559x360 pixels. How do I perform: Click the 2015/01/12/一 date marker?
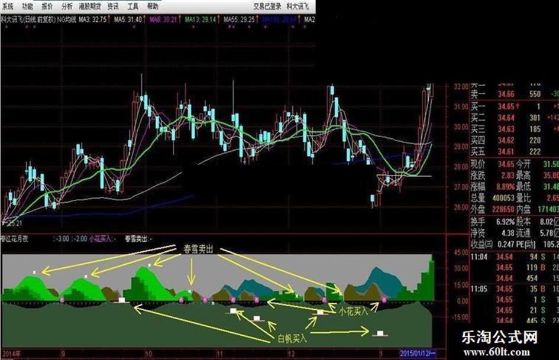point(418,353)
